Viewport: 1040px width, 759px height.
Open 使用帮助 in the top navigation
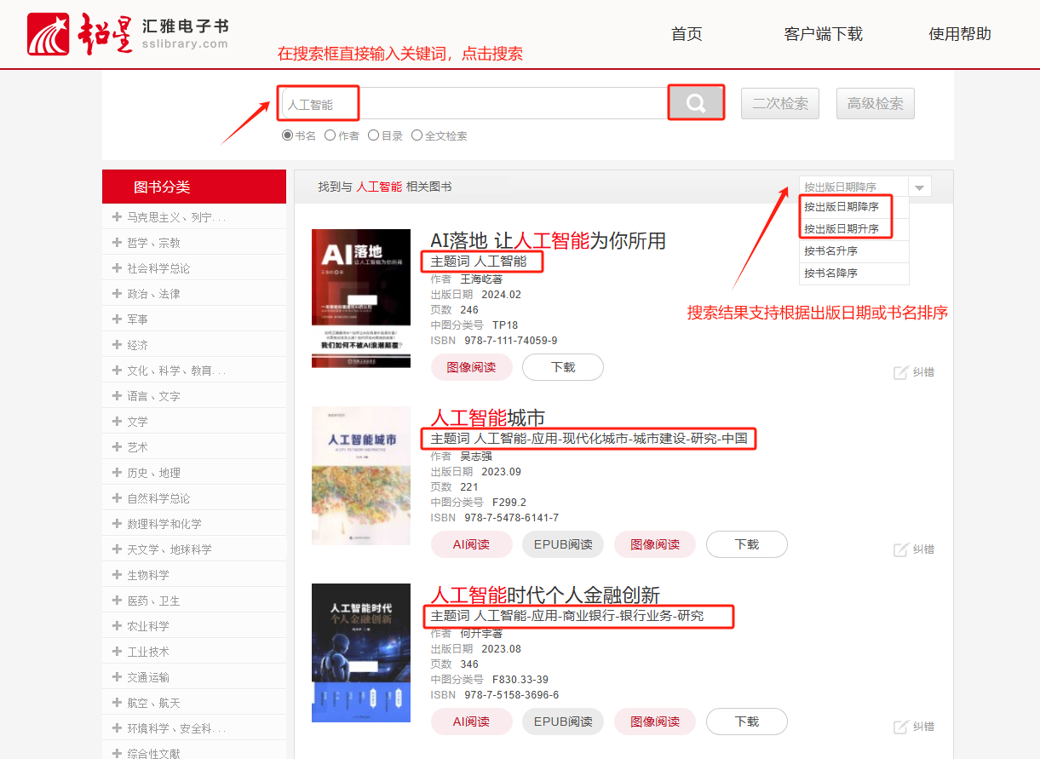click(960, 34)
